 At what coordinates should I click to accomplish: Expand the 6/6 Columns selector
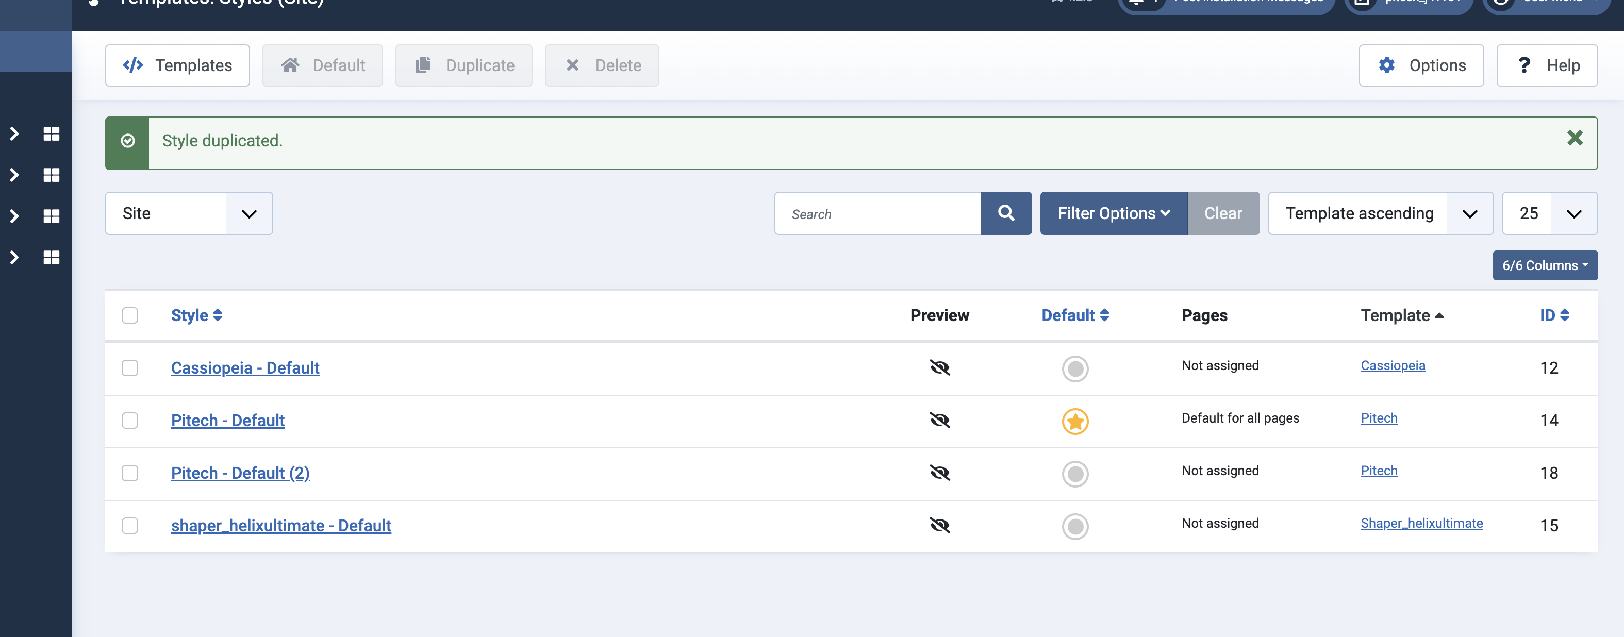pyautogui.click(x=1545, y=265)
